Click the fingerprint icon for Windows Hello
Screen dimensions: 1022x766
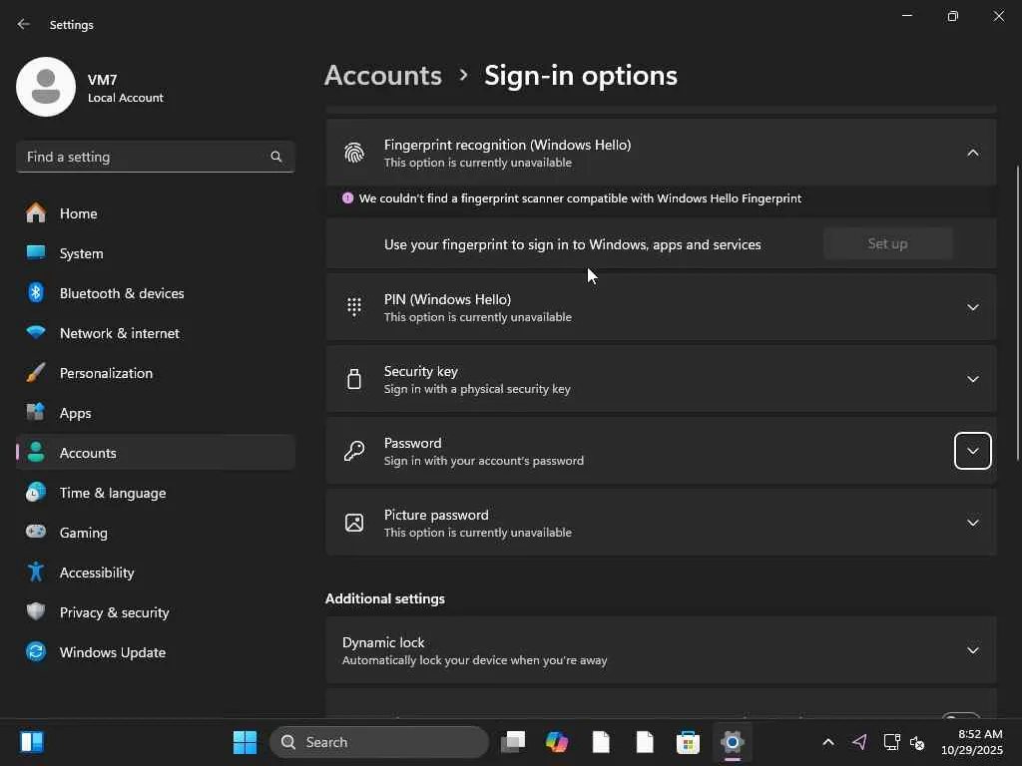coord(354,153)
